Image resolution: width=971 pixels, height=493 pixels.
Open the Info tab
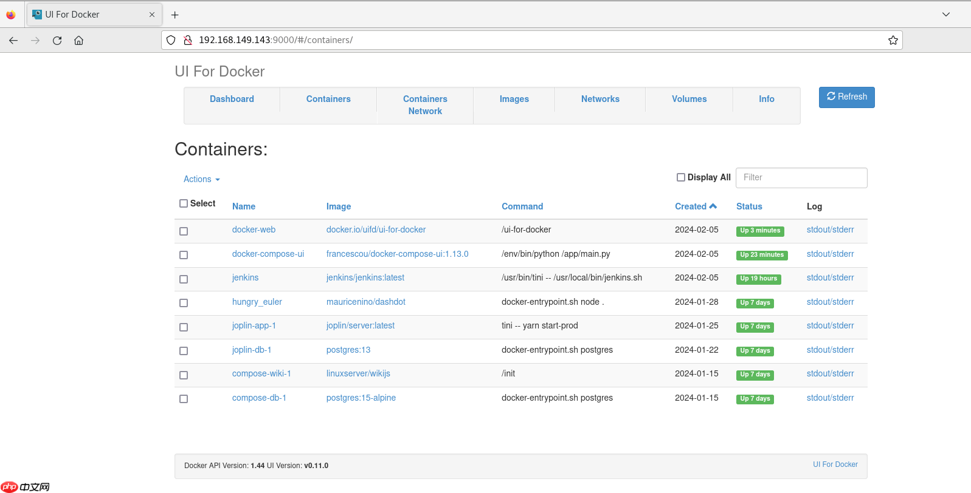766,99
